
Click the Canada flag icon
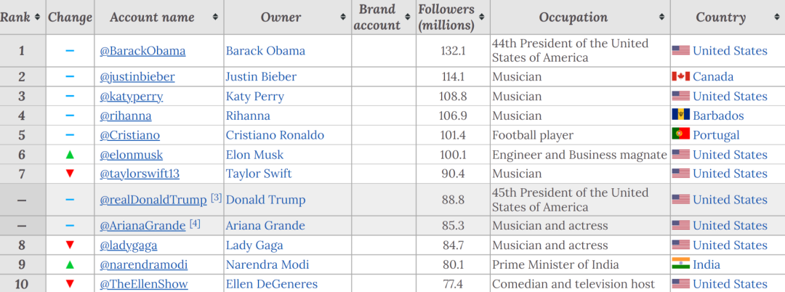coord(680,77)
